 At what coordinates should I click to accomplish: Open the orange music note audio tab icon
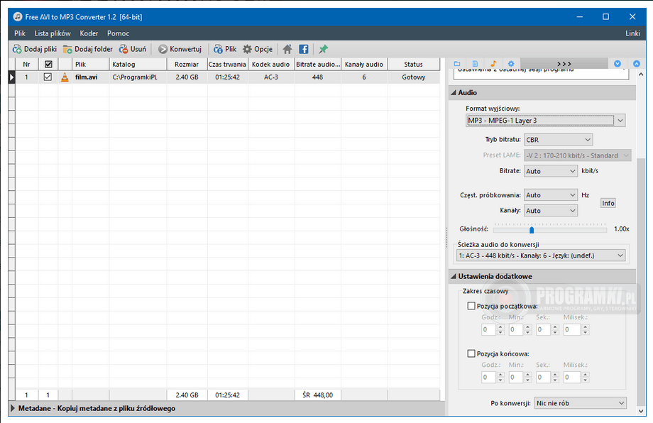493,64
